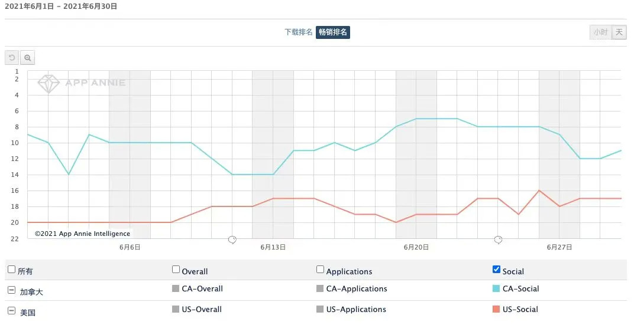The width and height of the screenshot is (634, 325).
Task: Click the magnifier zoom-in icon
Action: coord(27,58)
